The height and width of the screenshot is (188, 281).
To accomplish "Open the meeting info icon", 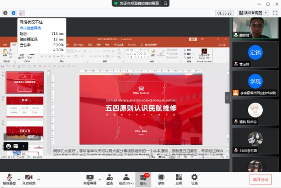I will tap(5, 13).
